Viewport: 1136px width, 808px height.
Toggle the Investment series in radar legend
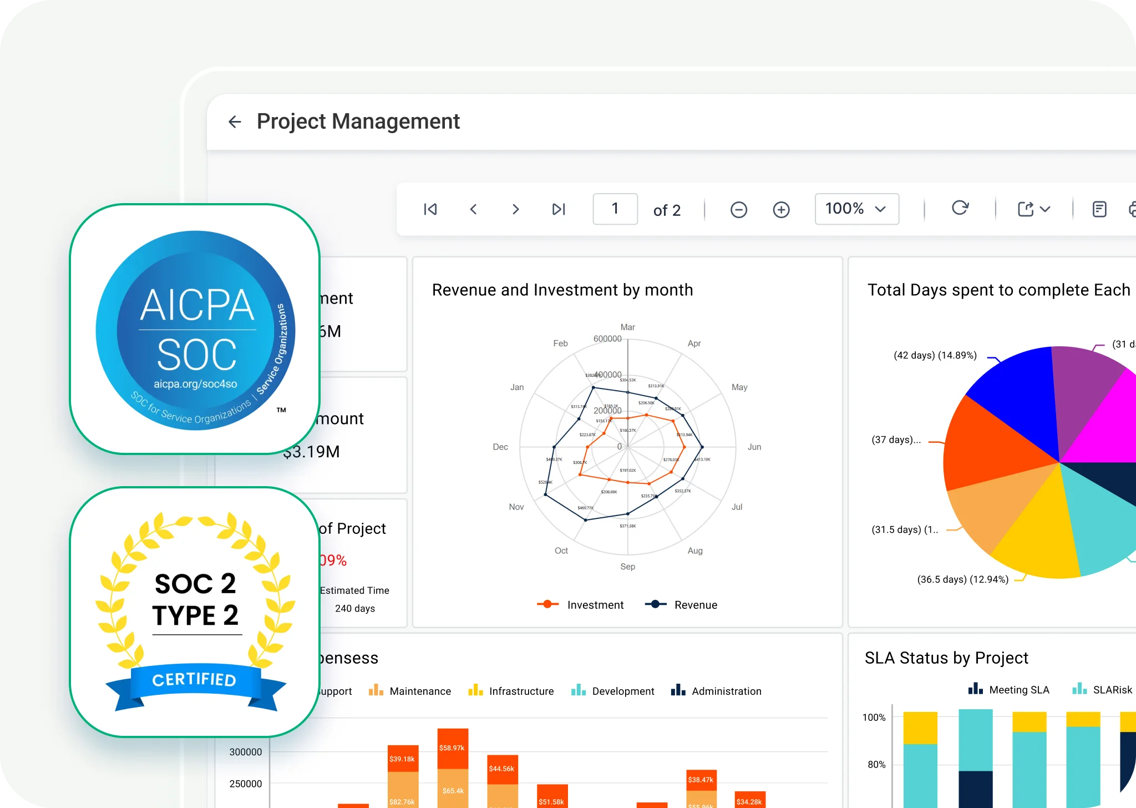pos(580,604)
